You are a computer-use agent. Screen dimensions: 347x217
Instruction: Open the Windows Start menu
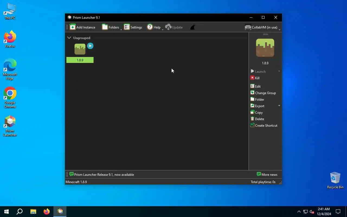point(7,212)
